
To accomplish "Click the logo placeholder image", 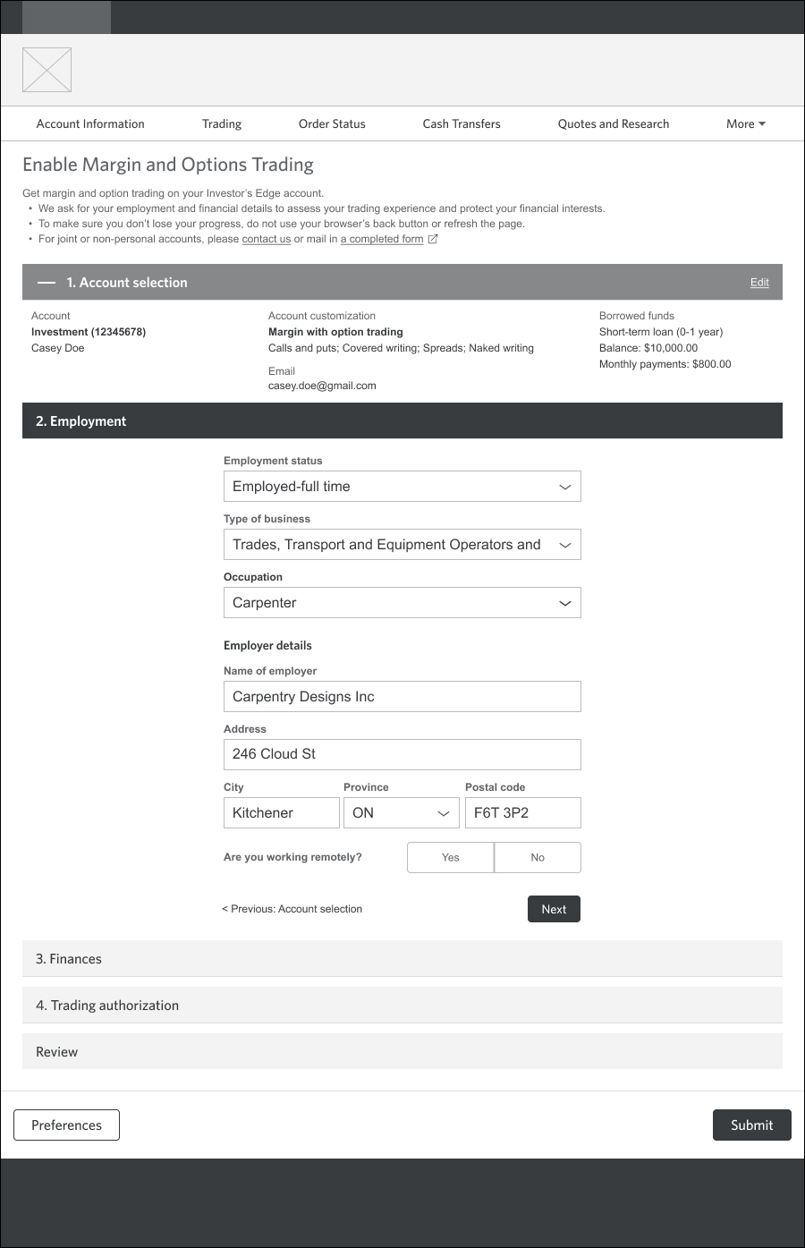I will click(47, 70).
